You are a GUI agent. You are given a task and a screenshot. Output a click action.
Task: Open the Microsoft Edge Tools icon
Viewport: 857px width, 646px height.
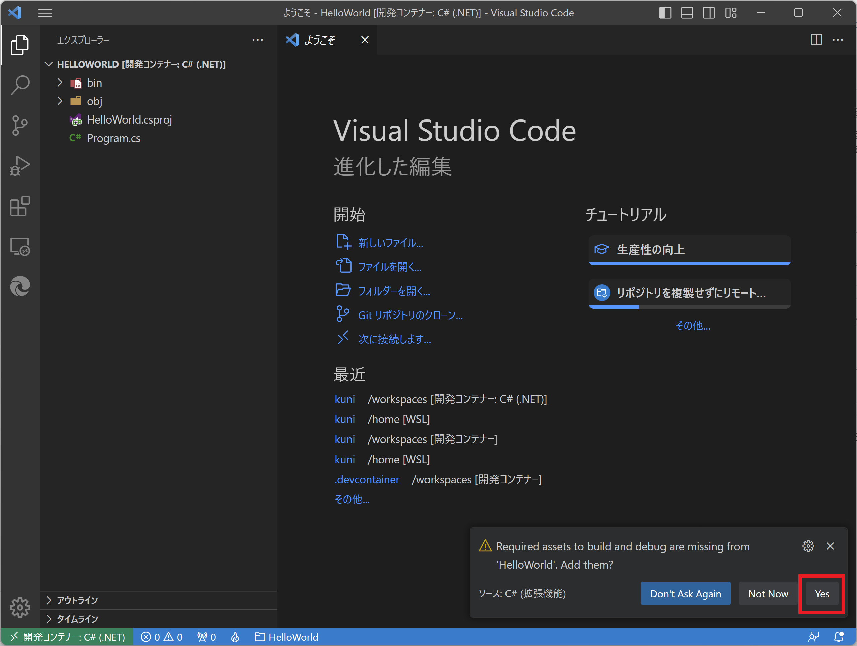coord(20,287)
